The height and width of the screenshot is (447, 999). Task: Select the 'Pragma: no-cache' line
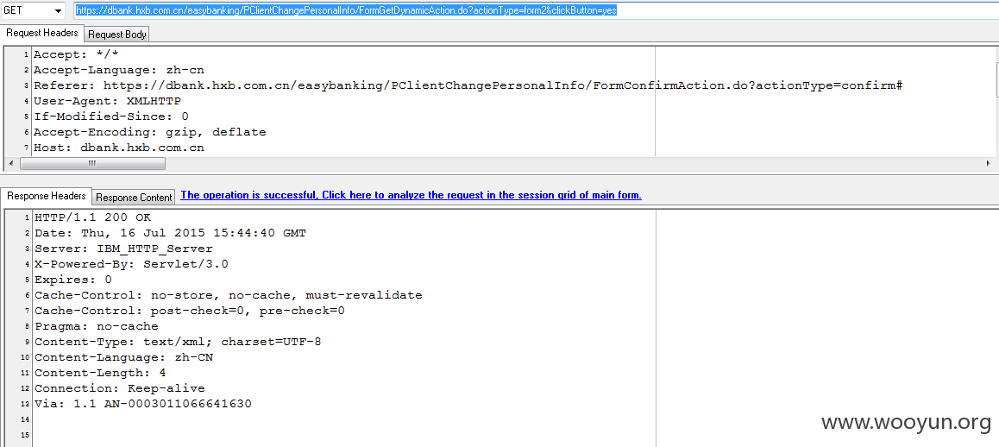click(x=97, y=326)
